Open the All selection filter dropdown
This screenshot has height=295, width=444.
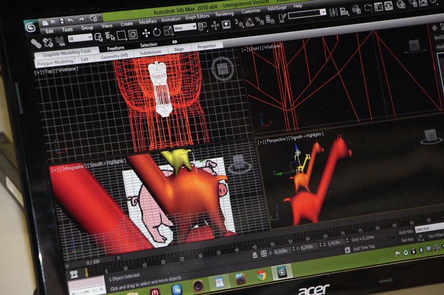79,38
